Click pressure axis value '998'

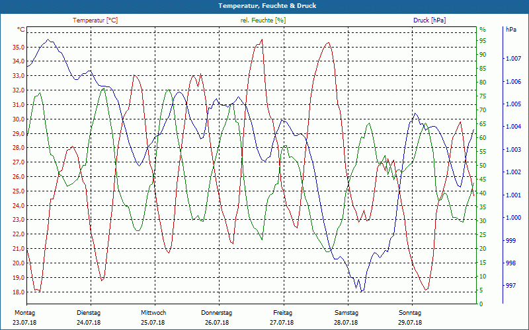(510, 263)
